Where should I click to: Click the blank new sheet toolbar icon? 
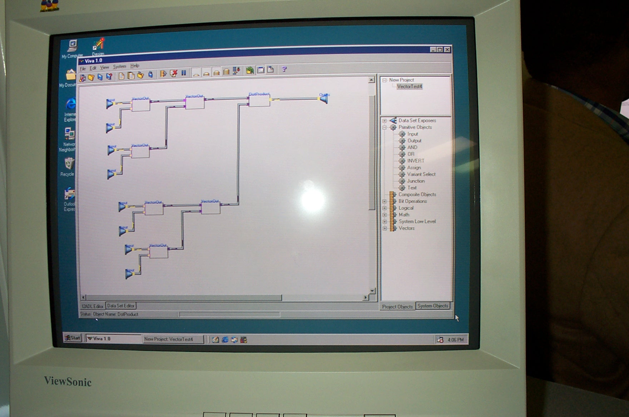pyautogui.click(x=122, y=76)
